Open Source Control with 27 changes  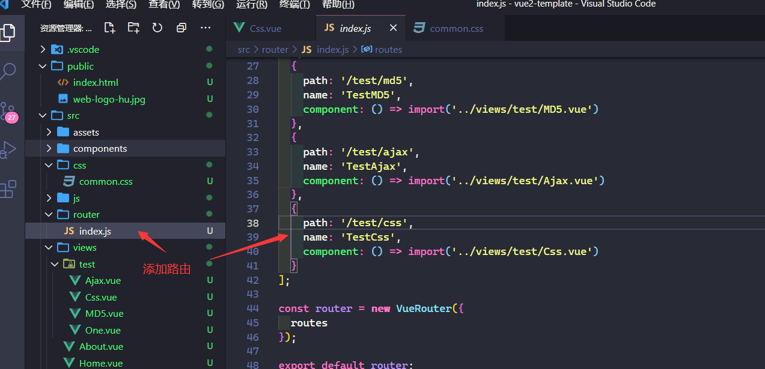tap(8, 112)
